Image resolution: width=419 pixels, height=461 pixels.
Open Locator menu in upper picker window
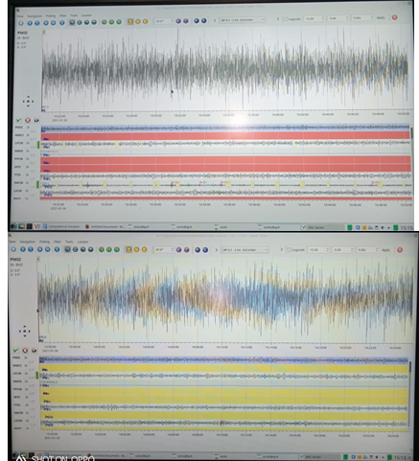(86, 15)
